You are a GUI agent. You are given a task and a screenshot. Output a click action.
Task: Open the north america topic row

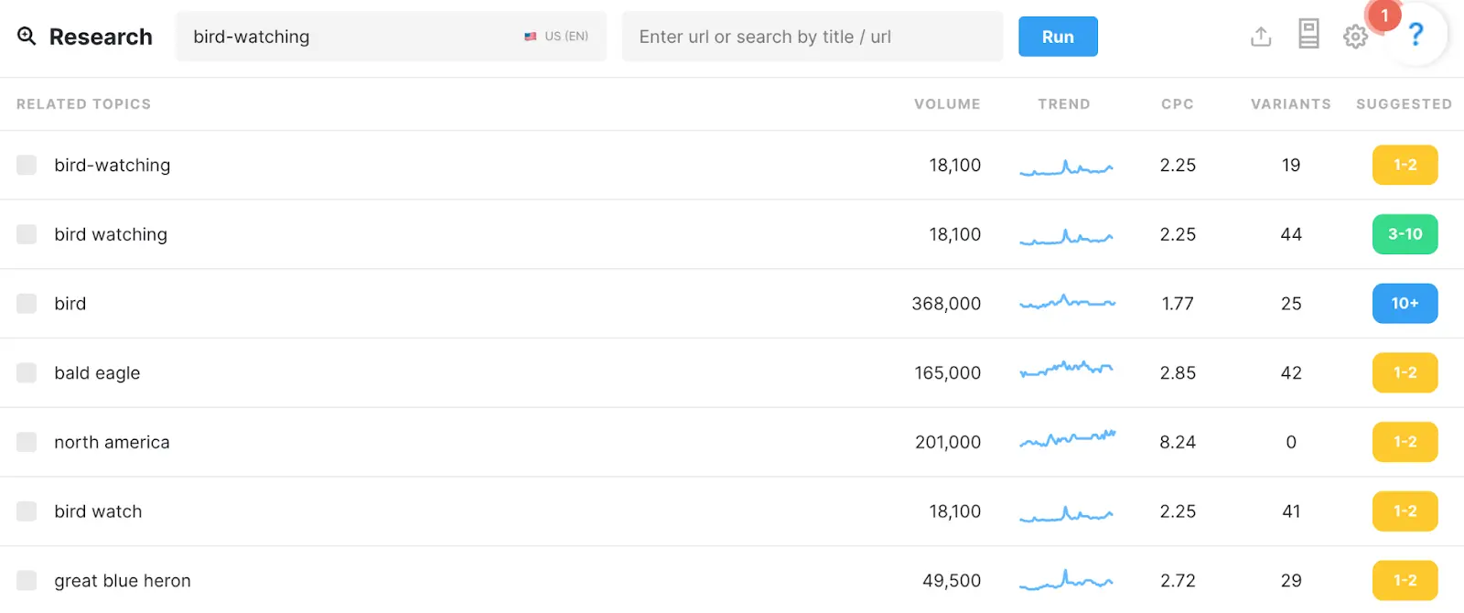112,442
